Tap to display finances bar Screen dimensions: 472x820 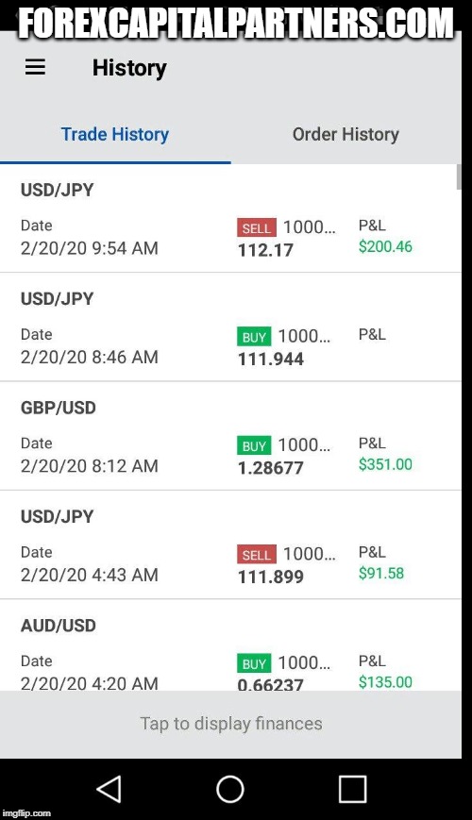pos(230,724)
